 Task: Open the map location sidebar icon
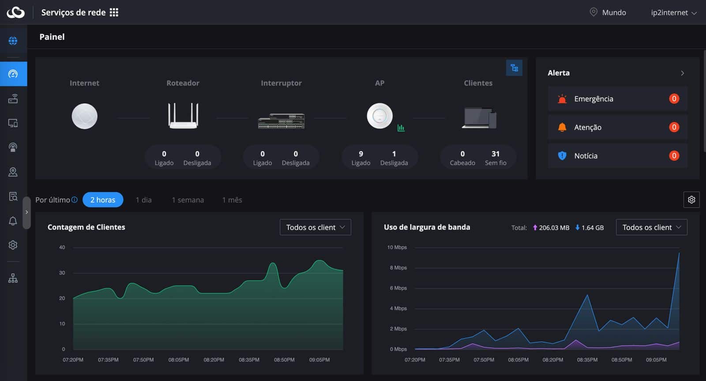tap(13, 172)
